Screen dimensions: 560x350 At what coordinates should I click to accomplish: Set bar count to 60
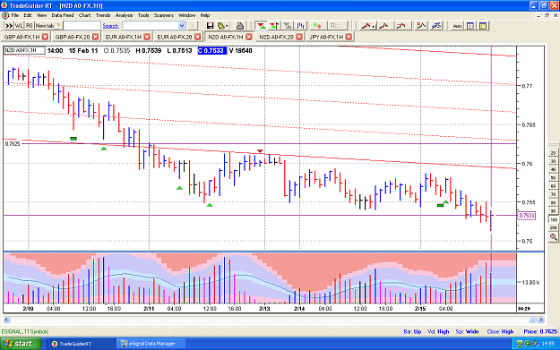[x=553, y=186]
